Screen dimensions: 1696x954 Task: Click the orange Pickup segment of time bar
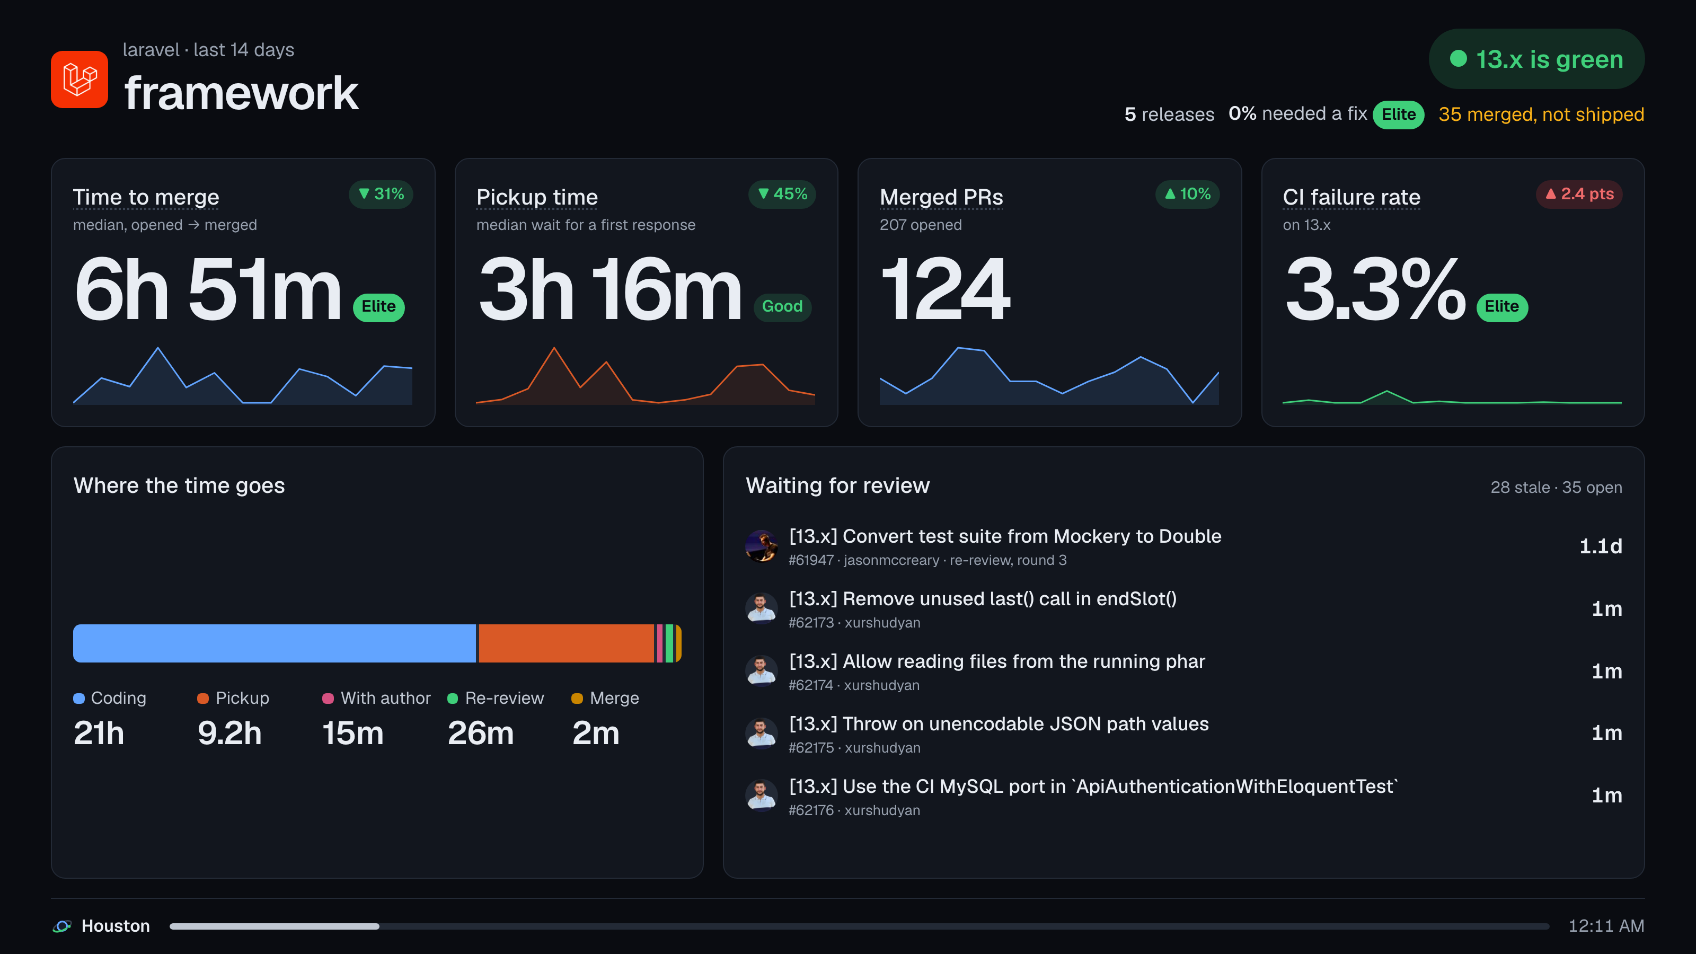coord(566,643)
